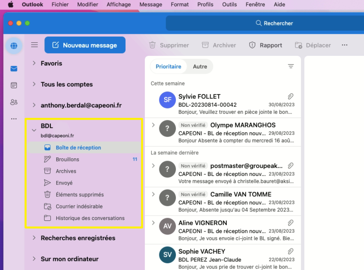This screenshot has width=364, height=270.
Task: Open the Fichier menu
Action: click(60, 4)
